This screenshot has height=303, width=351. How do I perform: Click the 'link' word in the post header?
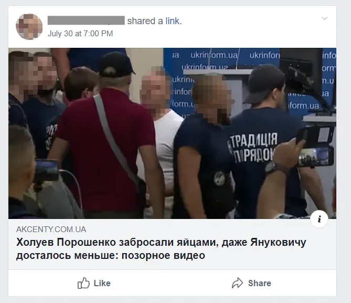click(173, 21)
